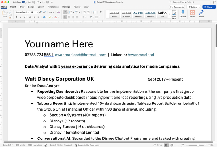Click the Justify alignment icon

tap(77, 17)
